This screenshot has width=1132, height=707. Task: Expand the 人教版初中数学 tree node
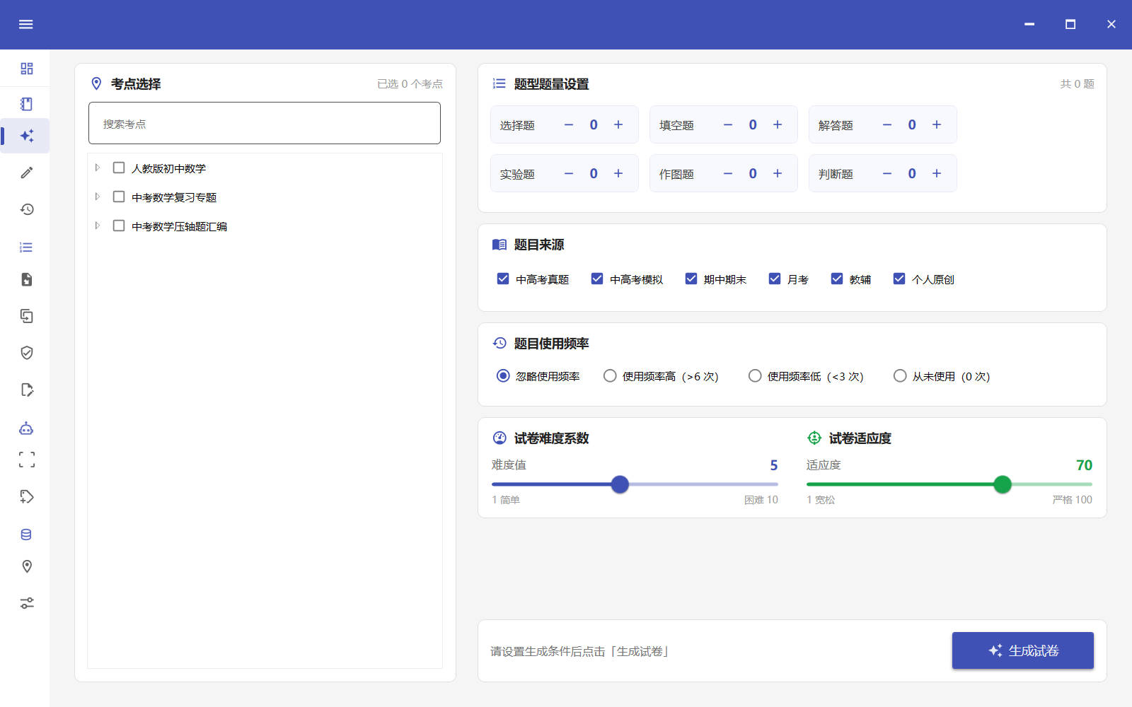pyautogui.click(x=98, y=168)
